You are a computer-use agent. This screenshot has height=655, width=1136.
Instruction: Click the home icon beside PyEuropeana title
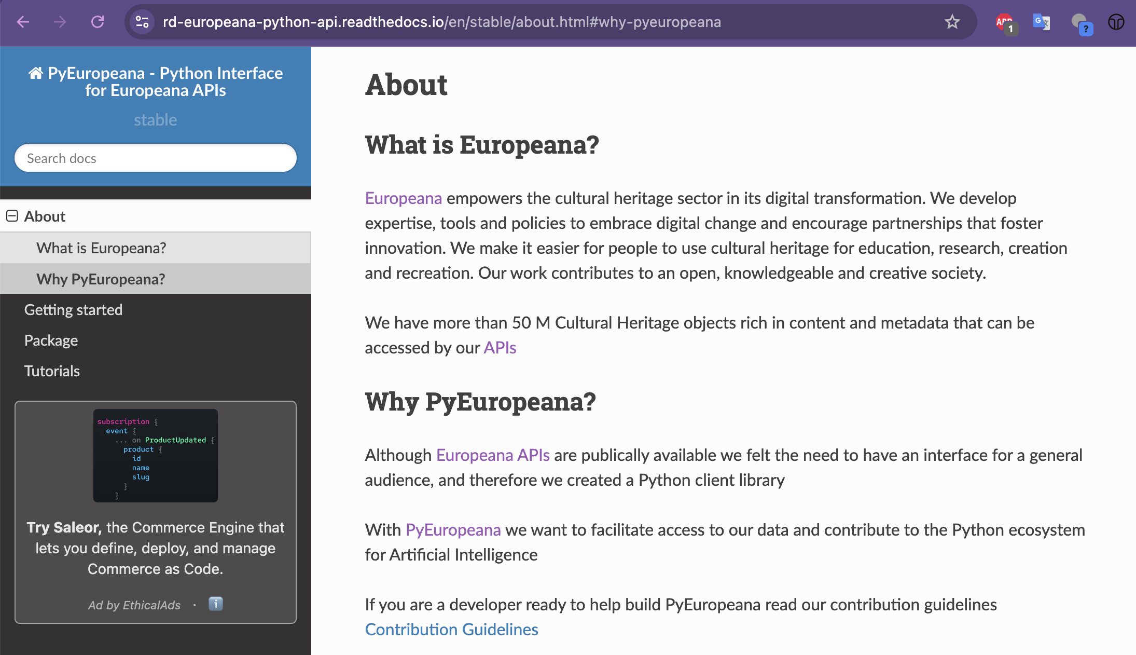(35, 73)
